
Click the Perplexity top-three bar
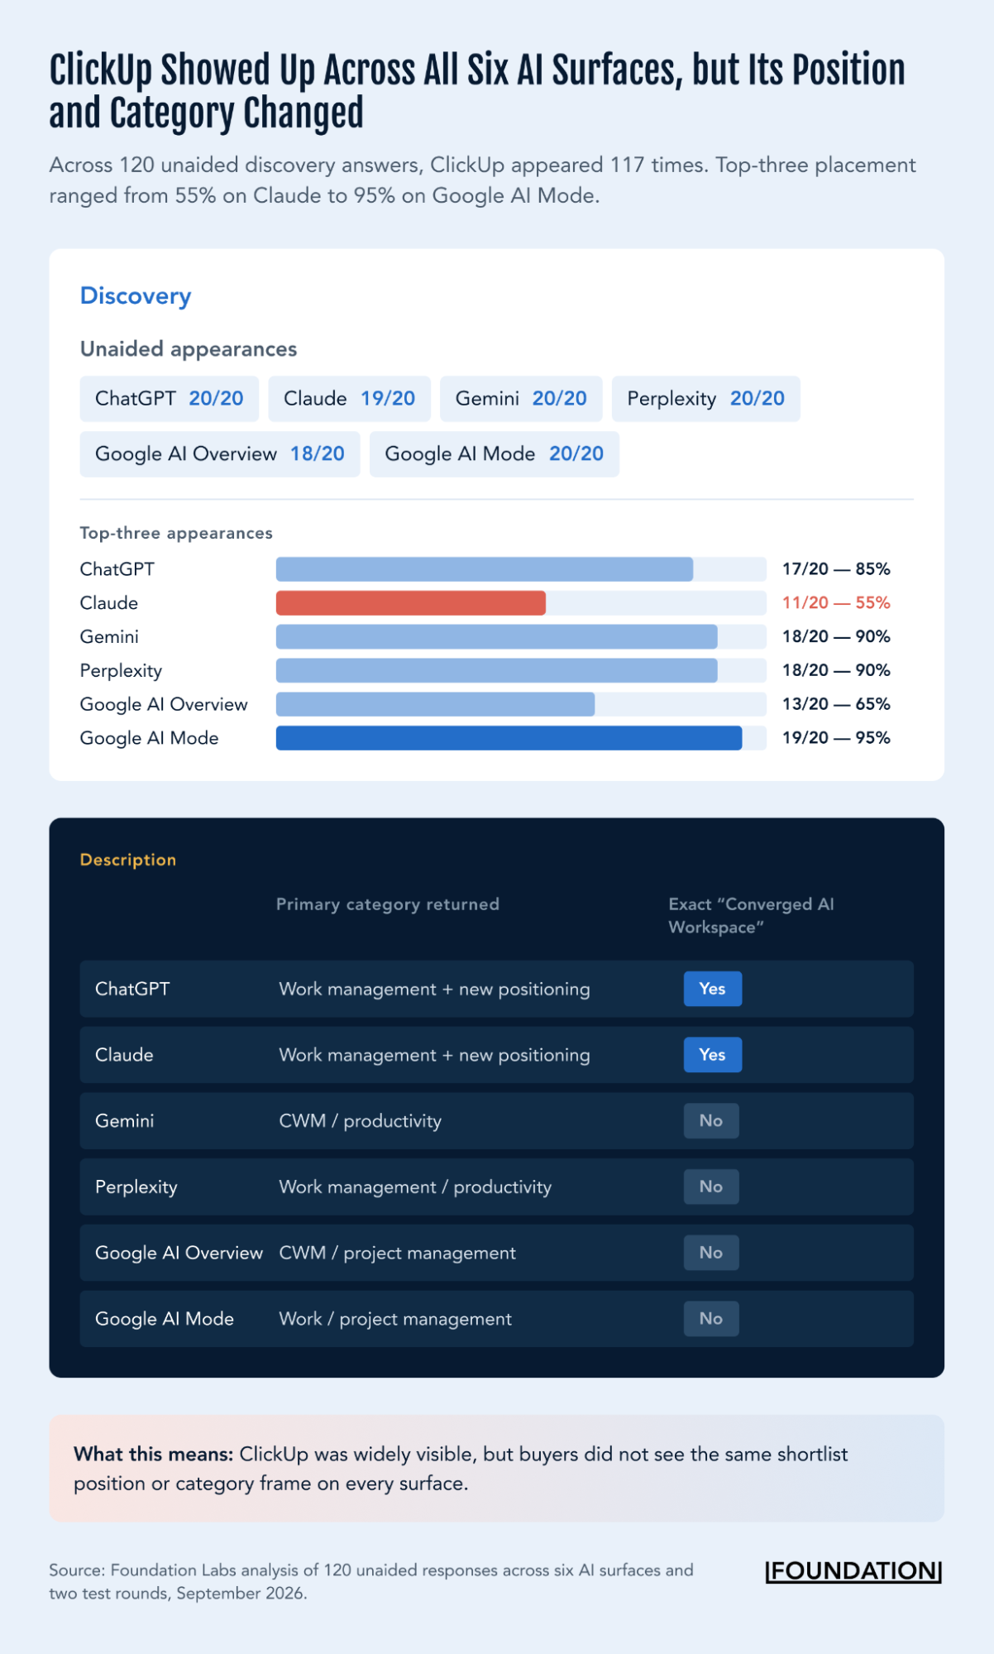point(497,670)
